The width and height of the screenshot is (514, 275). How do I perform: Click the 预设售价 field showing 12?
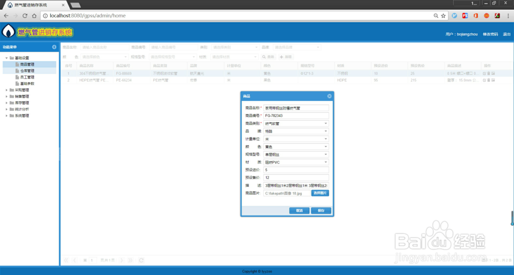296,178
